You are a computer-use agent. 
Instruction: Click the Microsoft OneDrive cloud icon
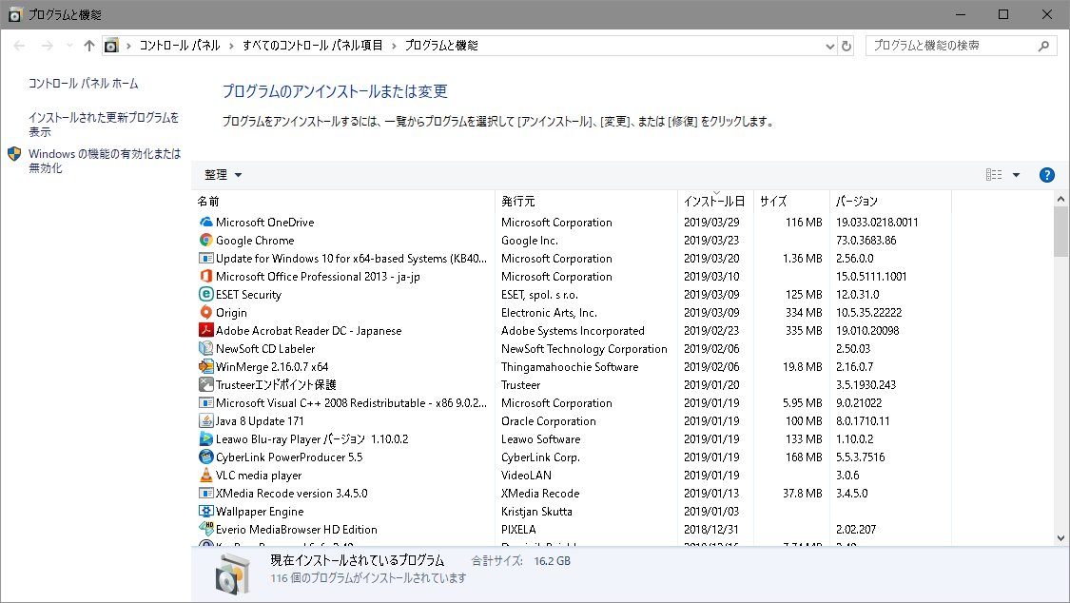(x=206, y=223)
